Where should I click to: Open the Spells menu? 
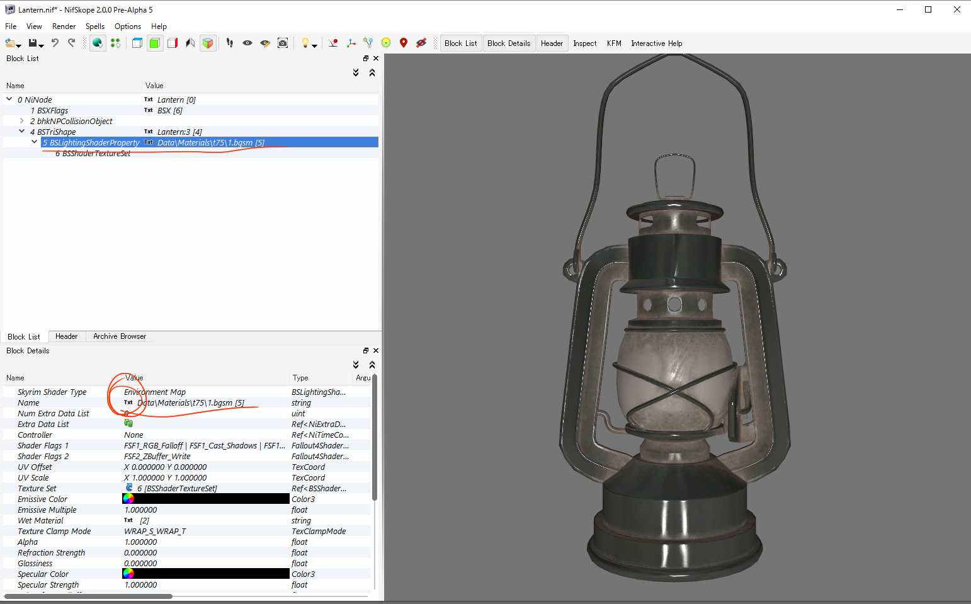pyautogui.click(x=95, y=26)
